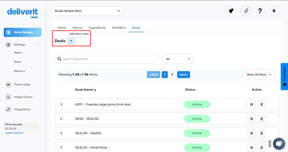Switch to the Modifiers tab
Viewport: 288px width, 152px height.
[119, 28]
